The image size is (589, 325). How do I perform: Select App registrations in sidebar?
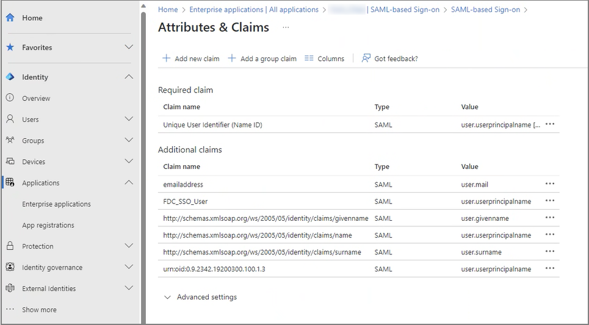point(48,225)
